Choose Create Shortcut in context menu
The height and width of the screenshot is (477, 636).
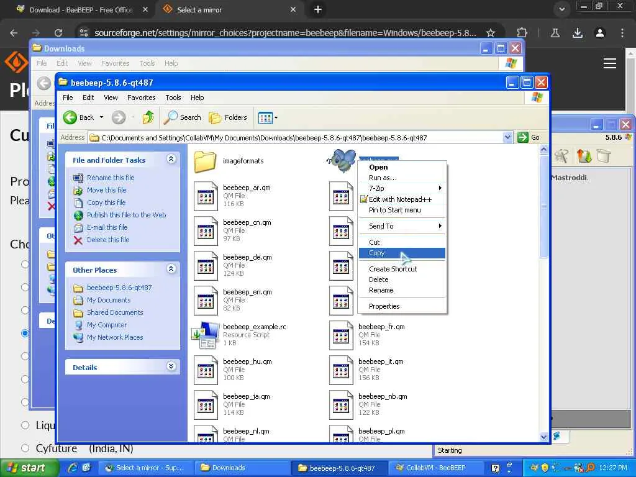[402, 269]
